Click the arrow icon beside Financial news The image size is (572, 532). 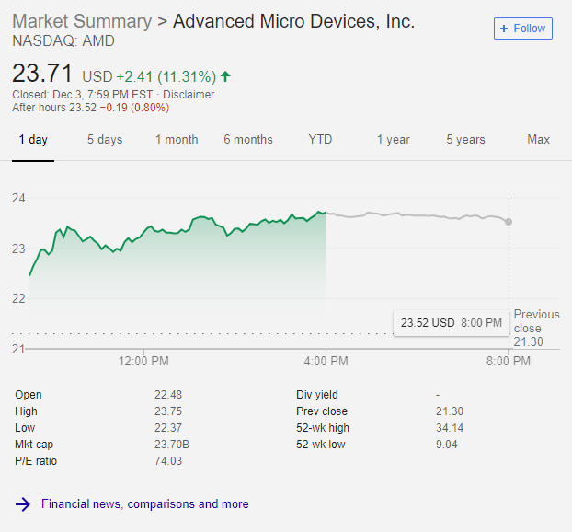(x=23, y=504)
